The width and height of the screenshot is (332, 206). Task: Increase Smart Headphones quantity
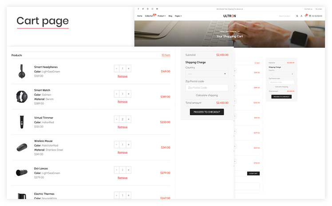(129, 69)
